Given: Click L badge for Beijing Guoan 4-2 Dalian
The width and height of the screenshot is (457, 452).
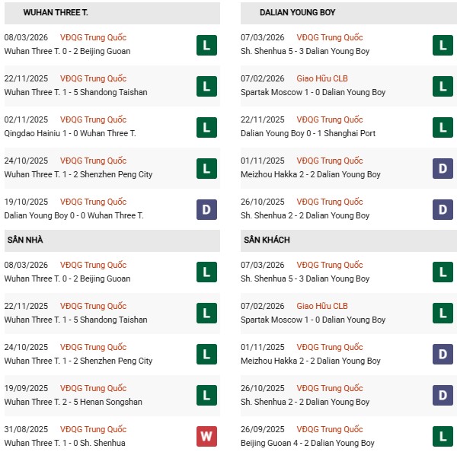Looking at the screenshot, I should [x=443, y=436].
